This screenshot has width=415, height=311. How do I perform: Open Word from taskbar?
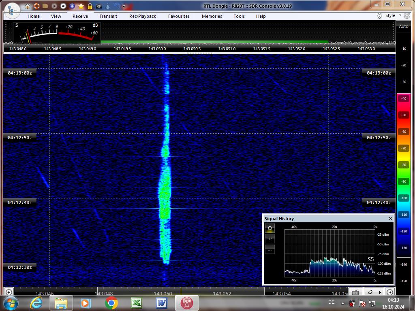click(162, 303)
